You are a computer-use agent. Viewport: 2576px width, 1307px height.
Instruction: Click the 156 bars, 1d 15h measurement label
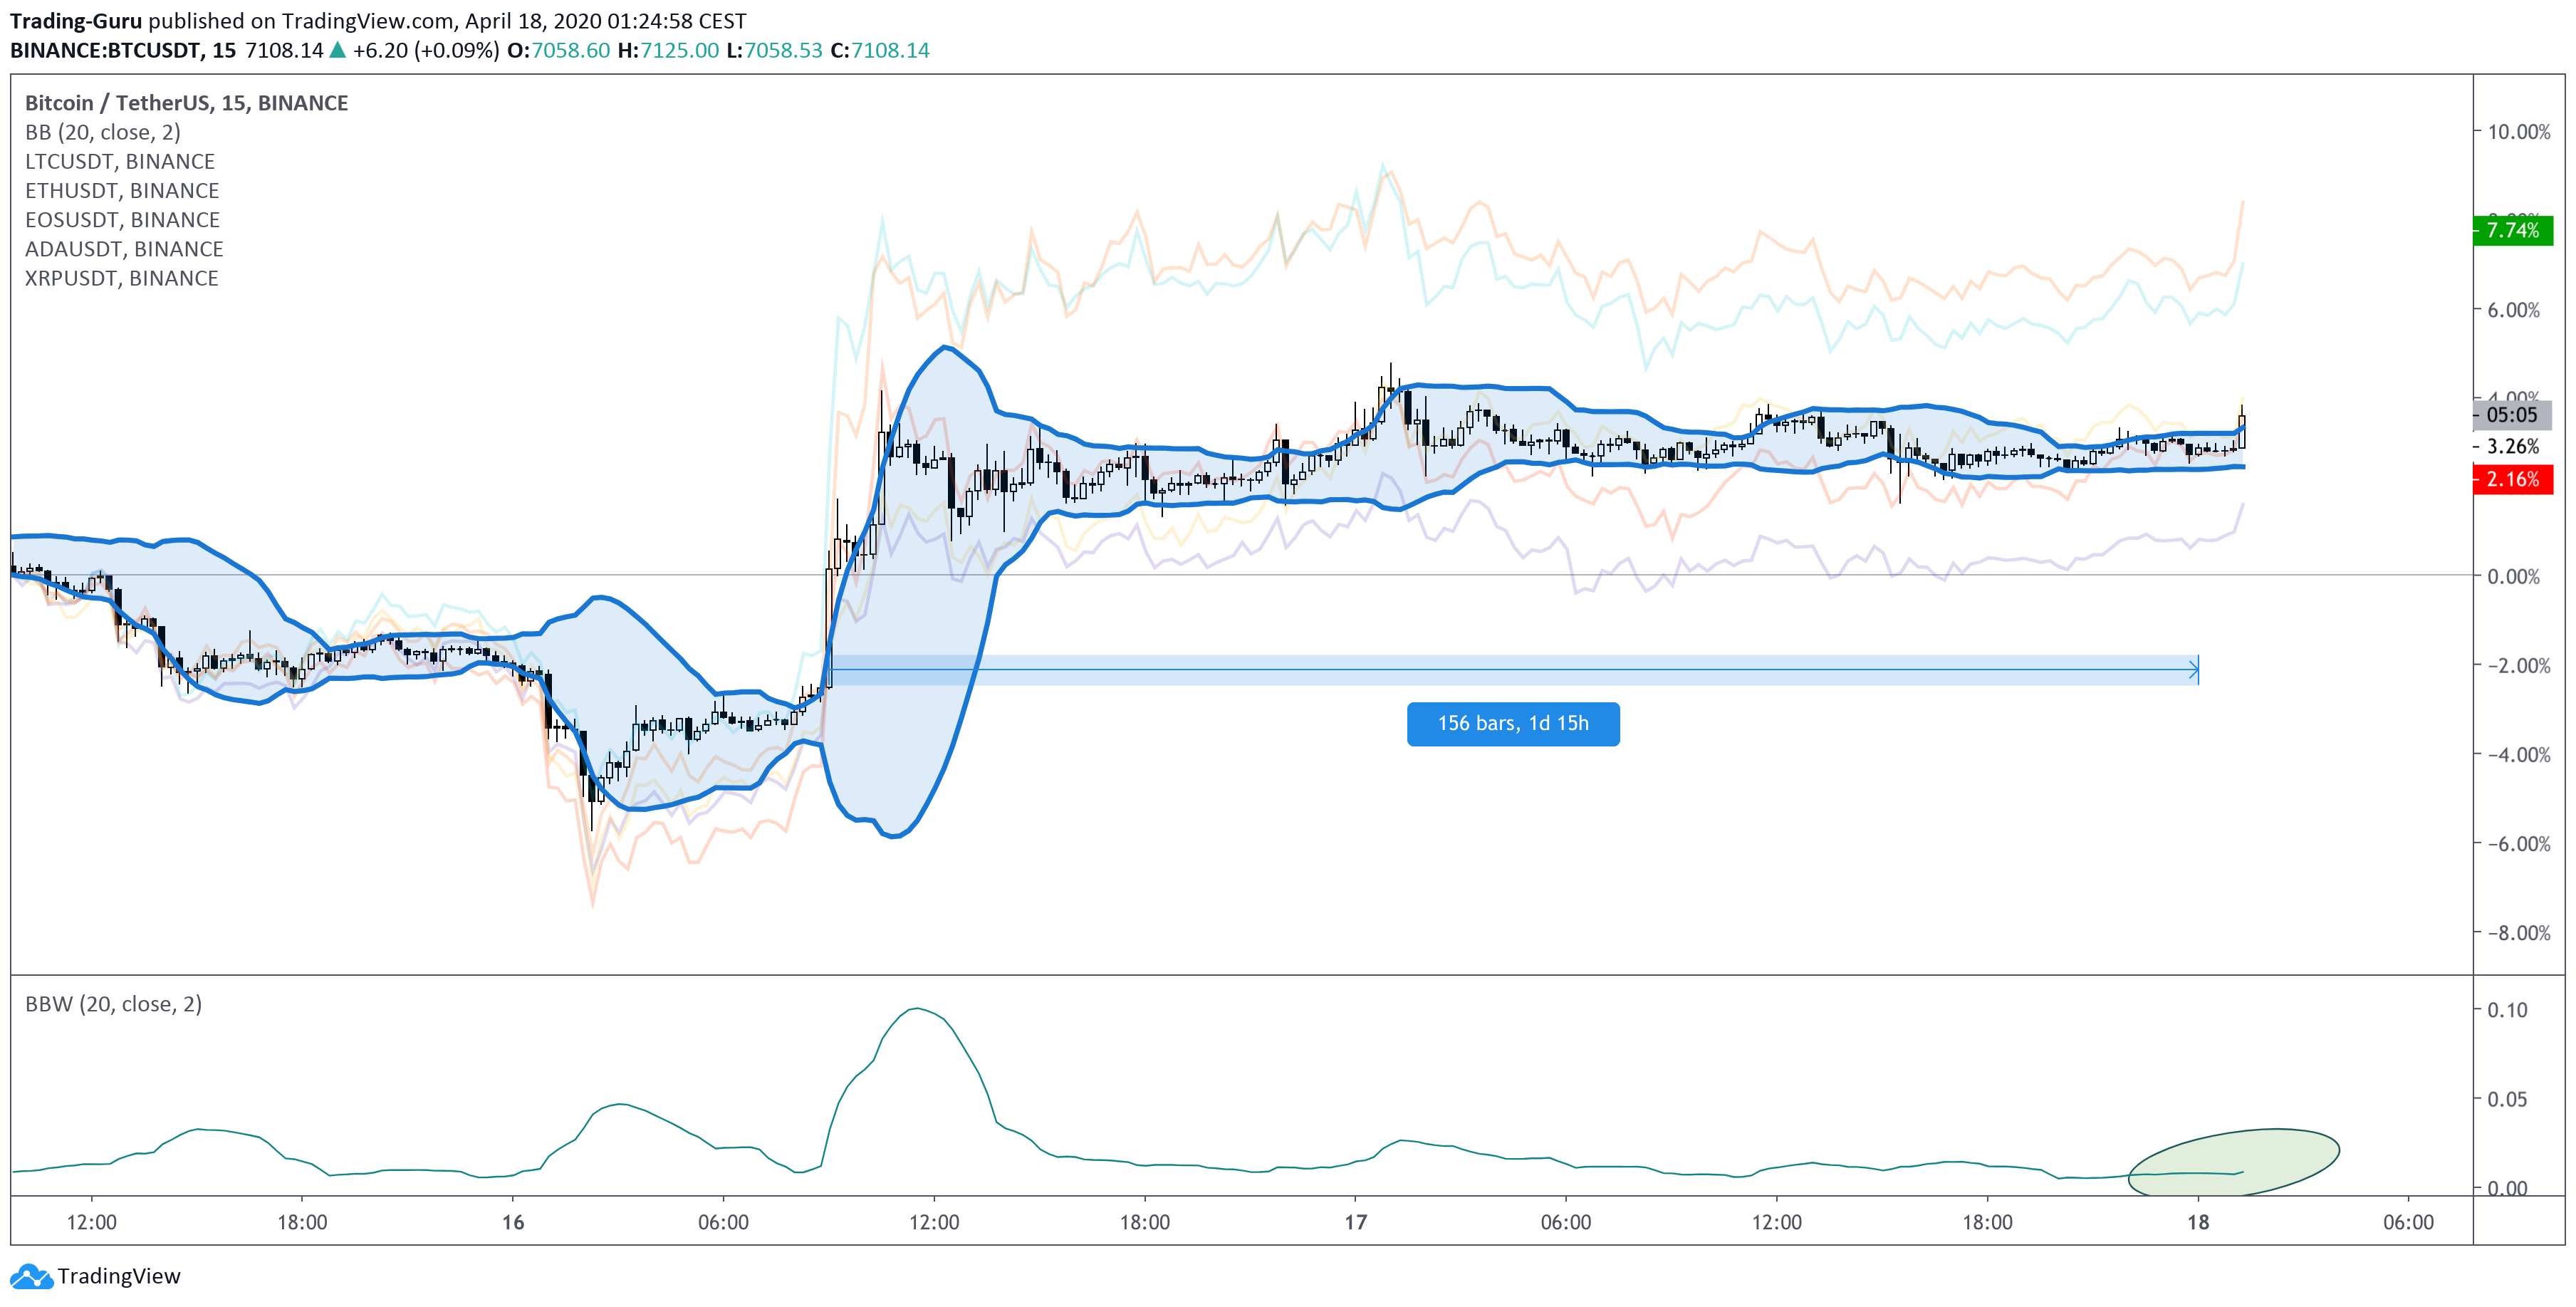tap(1513, 724)
